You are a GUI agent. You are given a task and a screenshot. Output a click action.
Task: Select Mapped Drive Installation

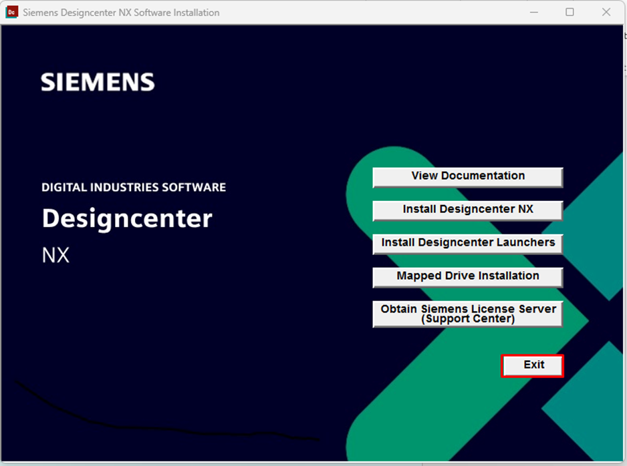click(467, 276)
